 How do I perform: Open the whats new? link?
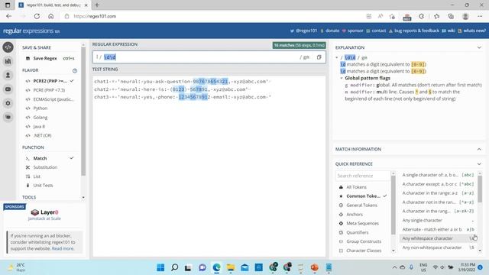472,31
